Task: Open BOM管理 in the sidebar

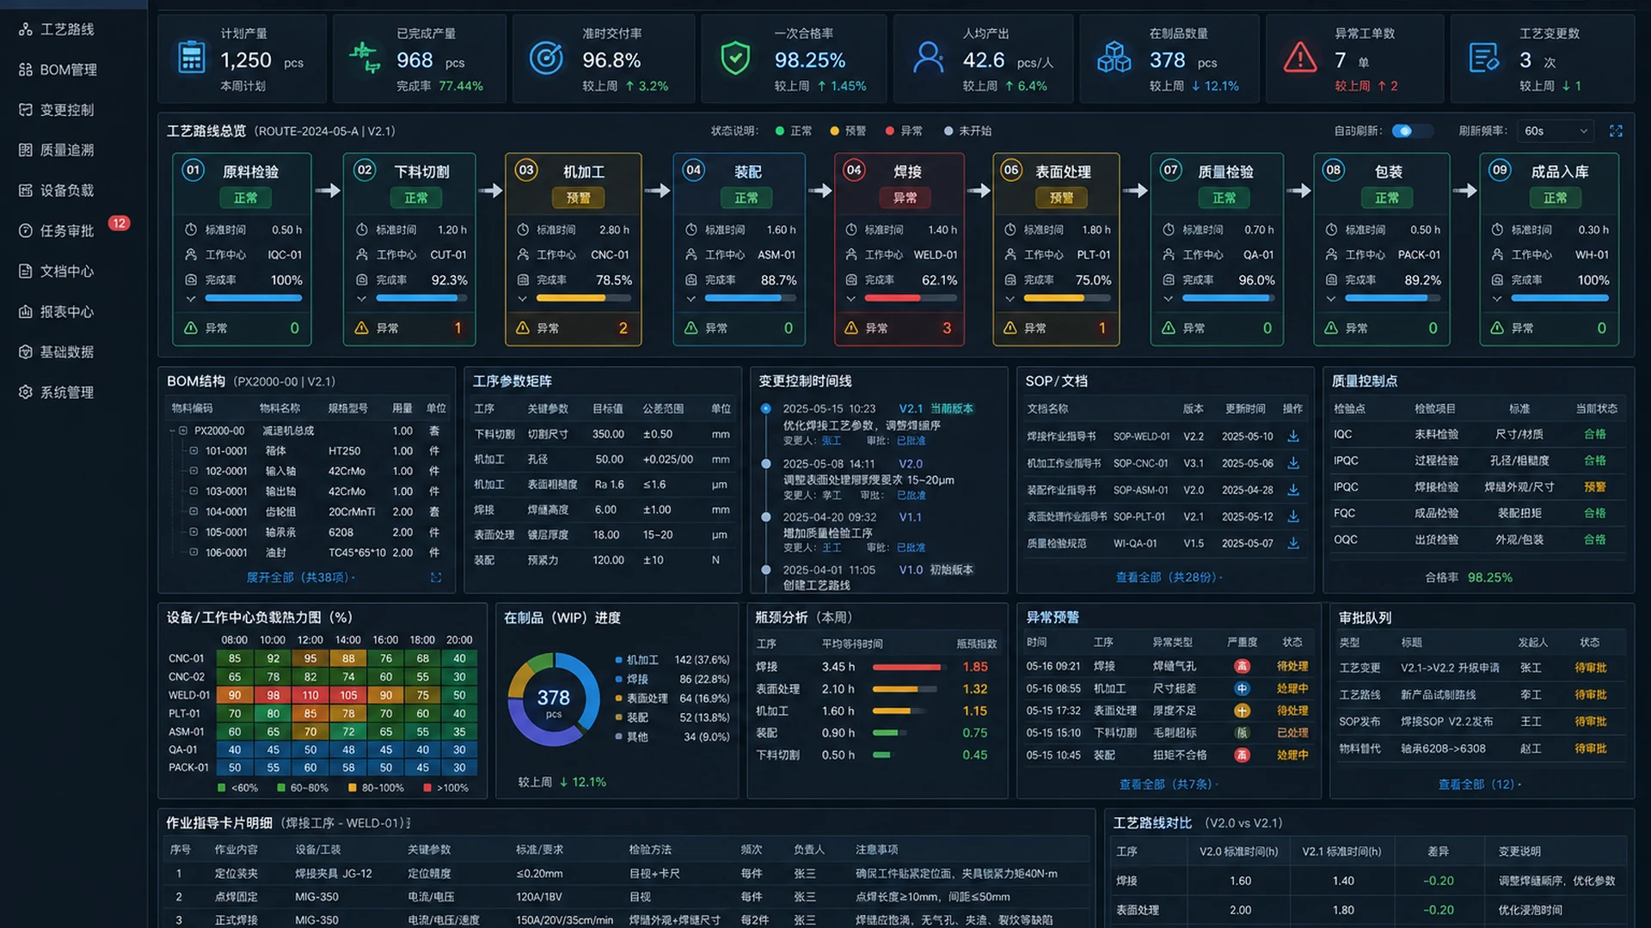Action: click(x=57, y=70)
